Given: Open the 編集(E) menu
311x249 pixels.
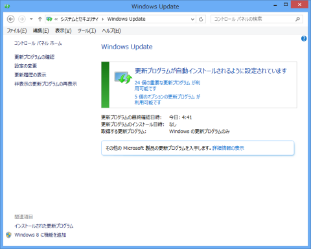Looking at the screenshot, I should [x=41, y=30].
